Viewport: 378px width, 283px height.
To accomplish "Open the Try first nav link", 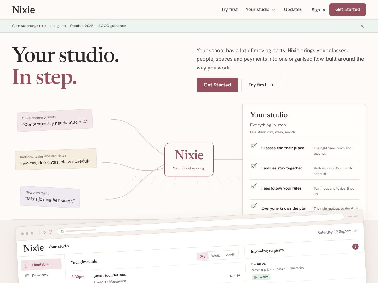I will pos(229,9).
